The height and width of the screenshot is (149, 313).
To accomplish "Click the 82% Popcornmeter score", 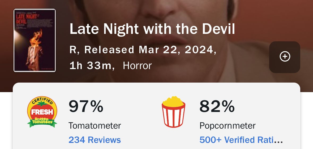I will coord(217,106).
